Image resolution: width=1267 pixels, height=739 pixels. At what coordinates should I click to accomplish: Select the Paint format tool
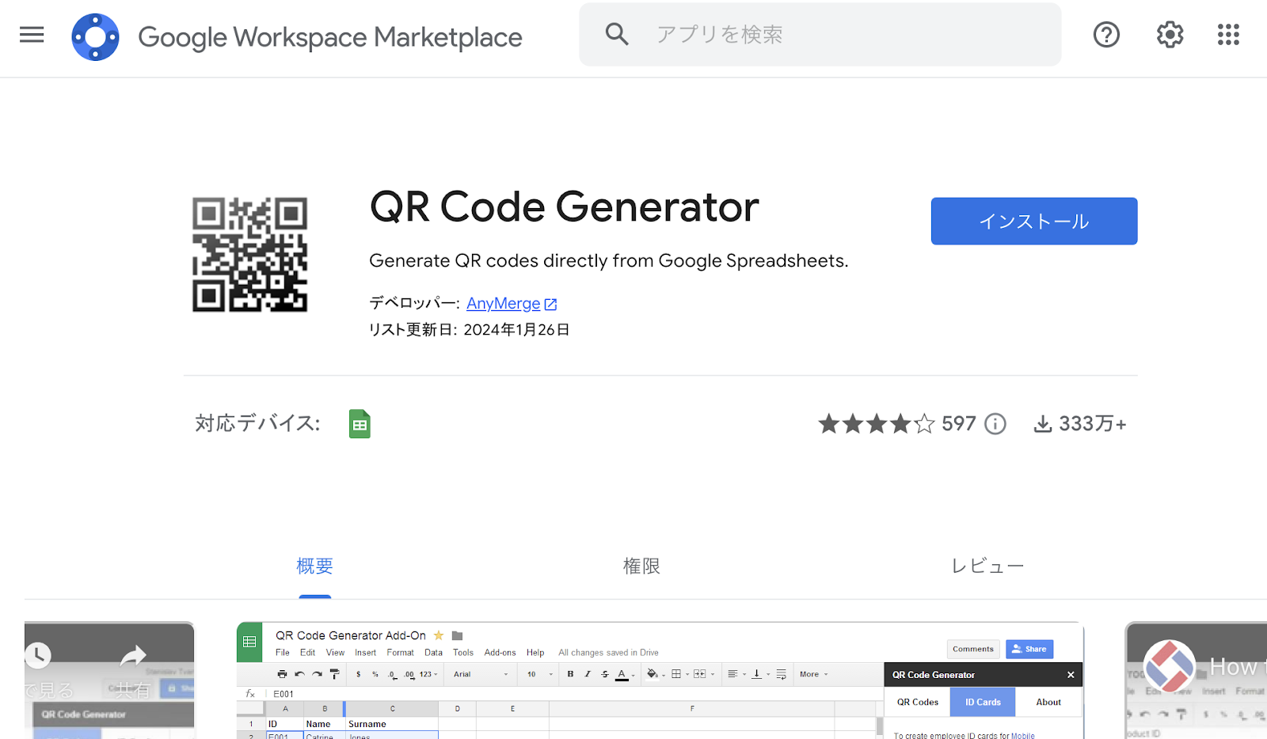(334, 674)
